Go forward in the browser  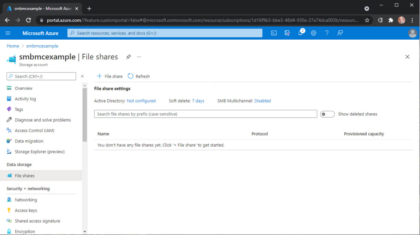click(18, 20)
